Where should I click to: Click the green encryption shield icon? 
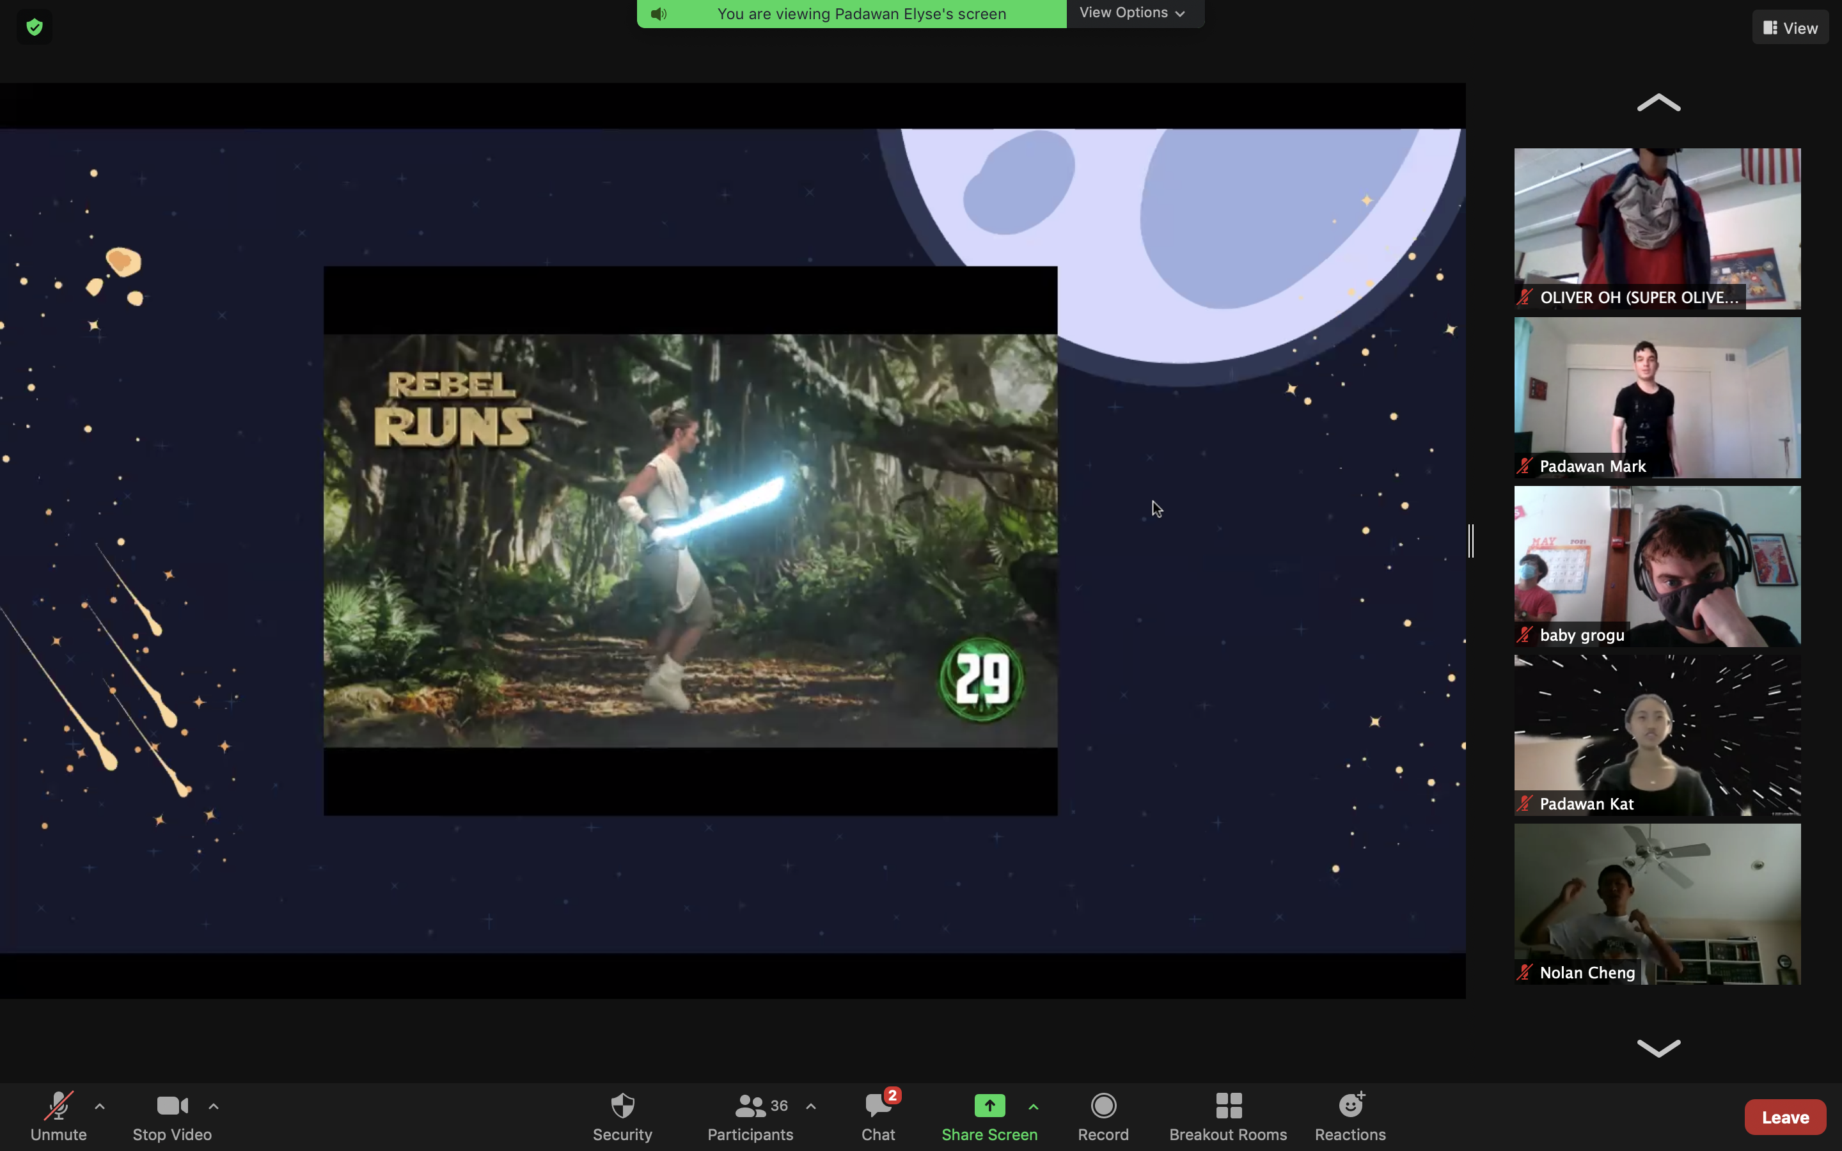35,27
